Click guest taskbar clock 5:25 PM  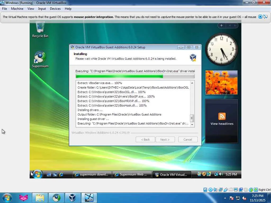pyautogui.click(x=231, y=174)
